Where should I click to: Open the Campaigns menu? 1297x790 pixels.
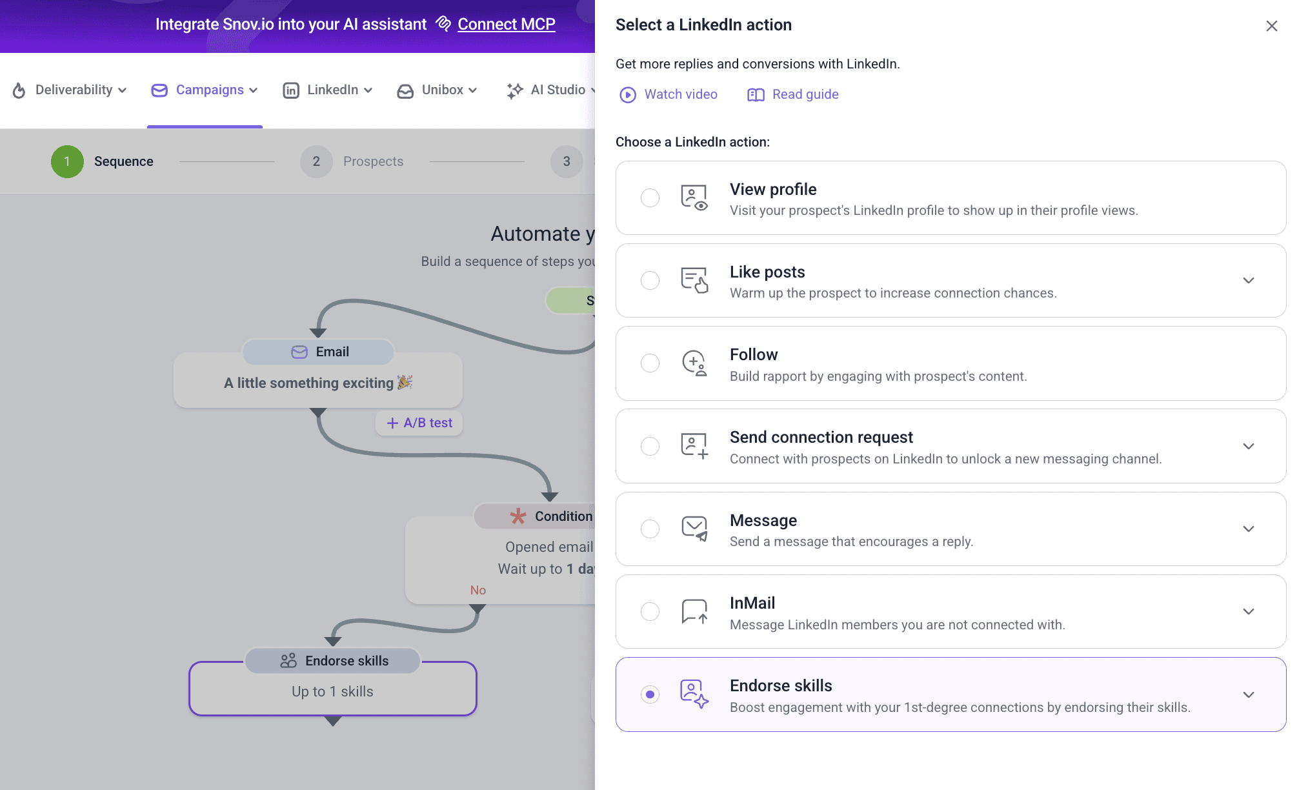coord(205,90)
